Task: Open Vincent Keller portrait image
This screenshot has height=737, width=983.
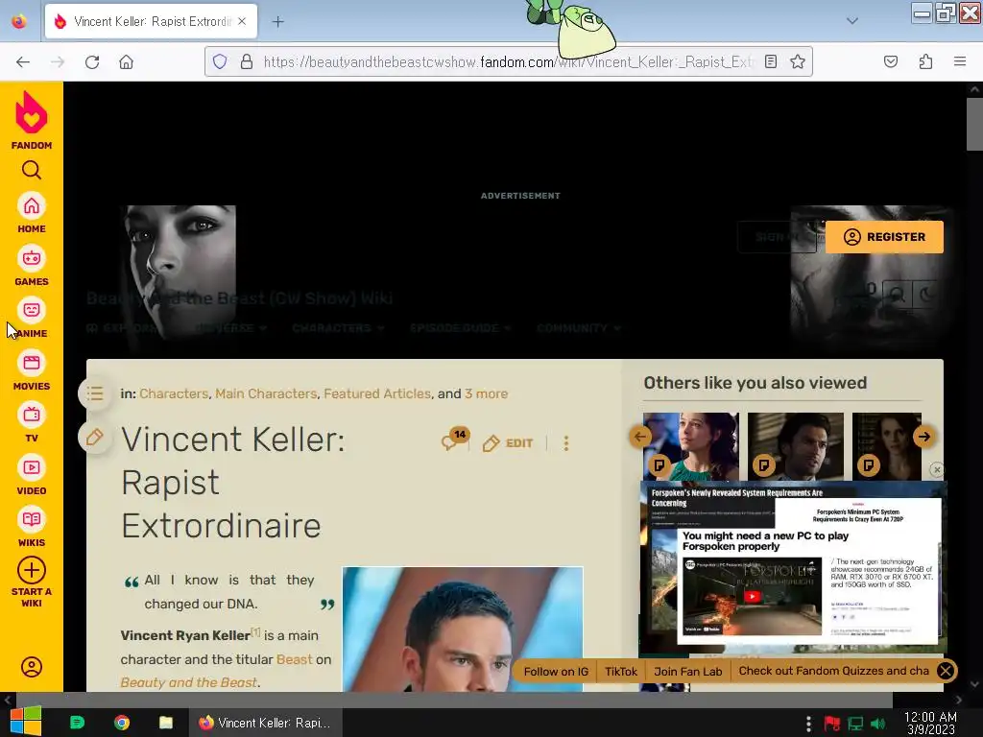Action: tap(463, 630)
